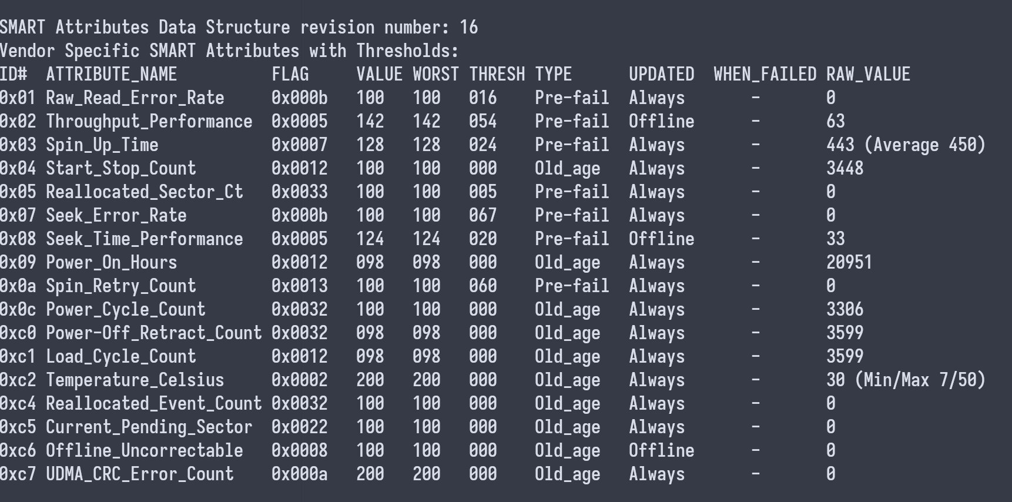Click the ID 0xc5 of Current_Pending_Sector
1012x502 pixels.
click(x=18, y=427)
